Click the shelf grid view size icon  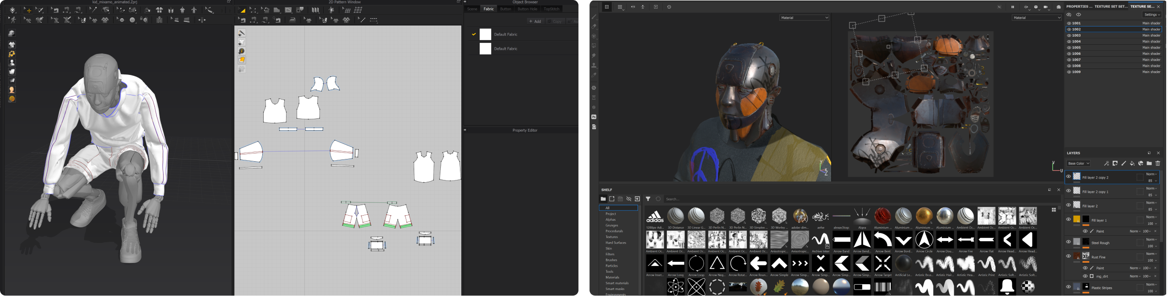click(x=1054, y=210)
